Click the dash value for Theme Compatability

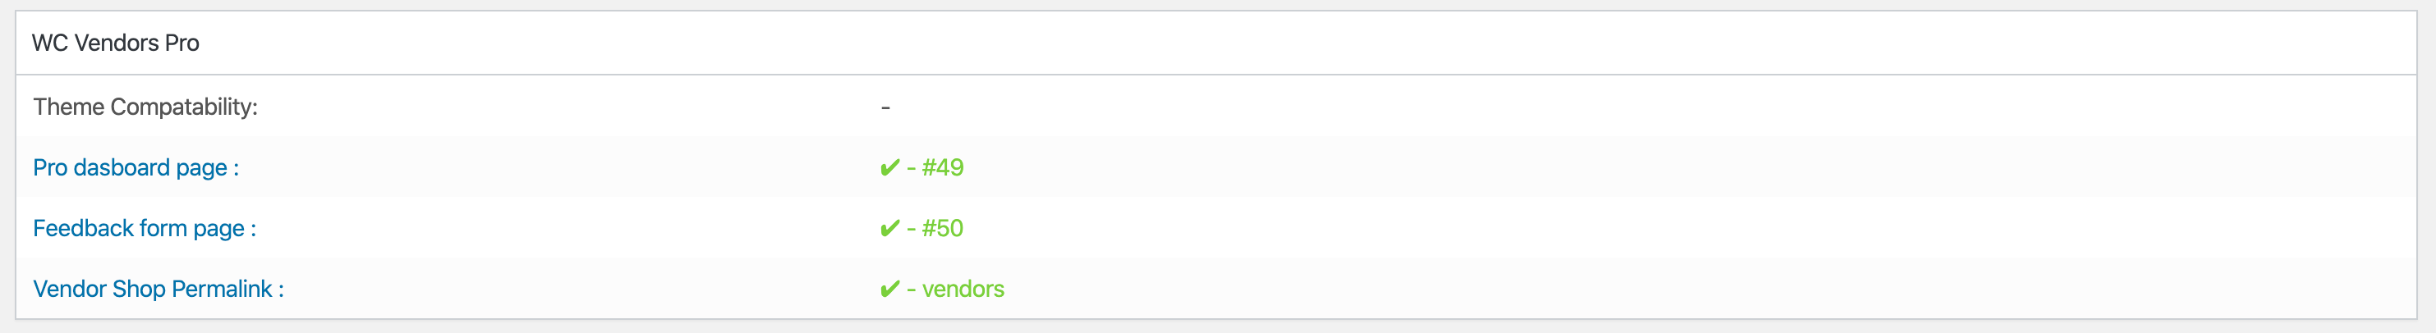click(x=885, y=107)
